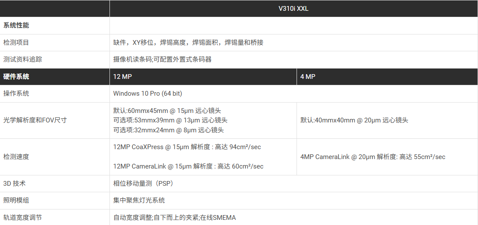Click the V310i XXL column header

(x=293, y=9)
